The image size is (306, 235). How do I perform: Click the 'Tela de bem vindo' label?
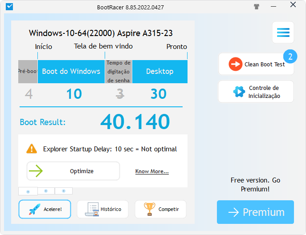pyautogui.click(x=103, y=46)
